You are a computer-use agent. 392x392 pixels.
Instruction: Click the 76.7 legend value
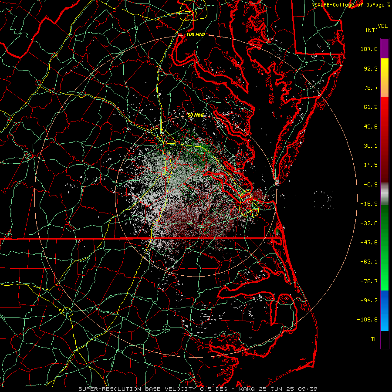click(x=371, y=88)
